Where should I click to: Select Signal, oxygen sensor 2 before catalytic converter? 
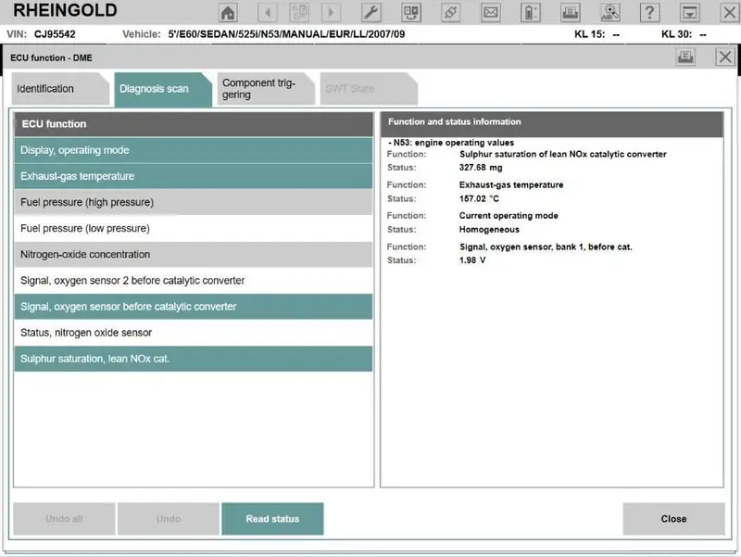click(x=194, y=281)
